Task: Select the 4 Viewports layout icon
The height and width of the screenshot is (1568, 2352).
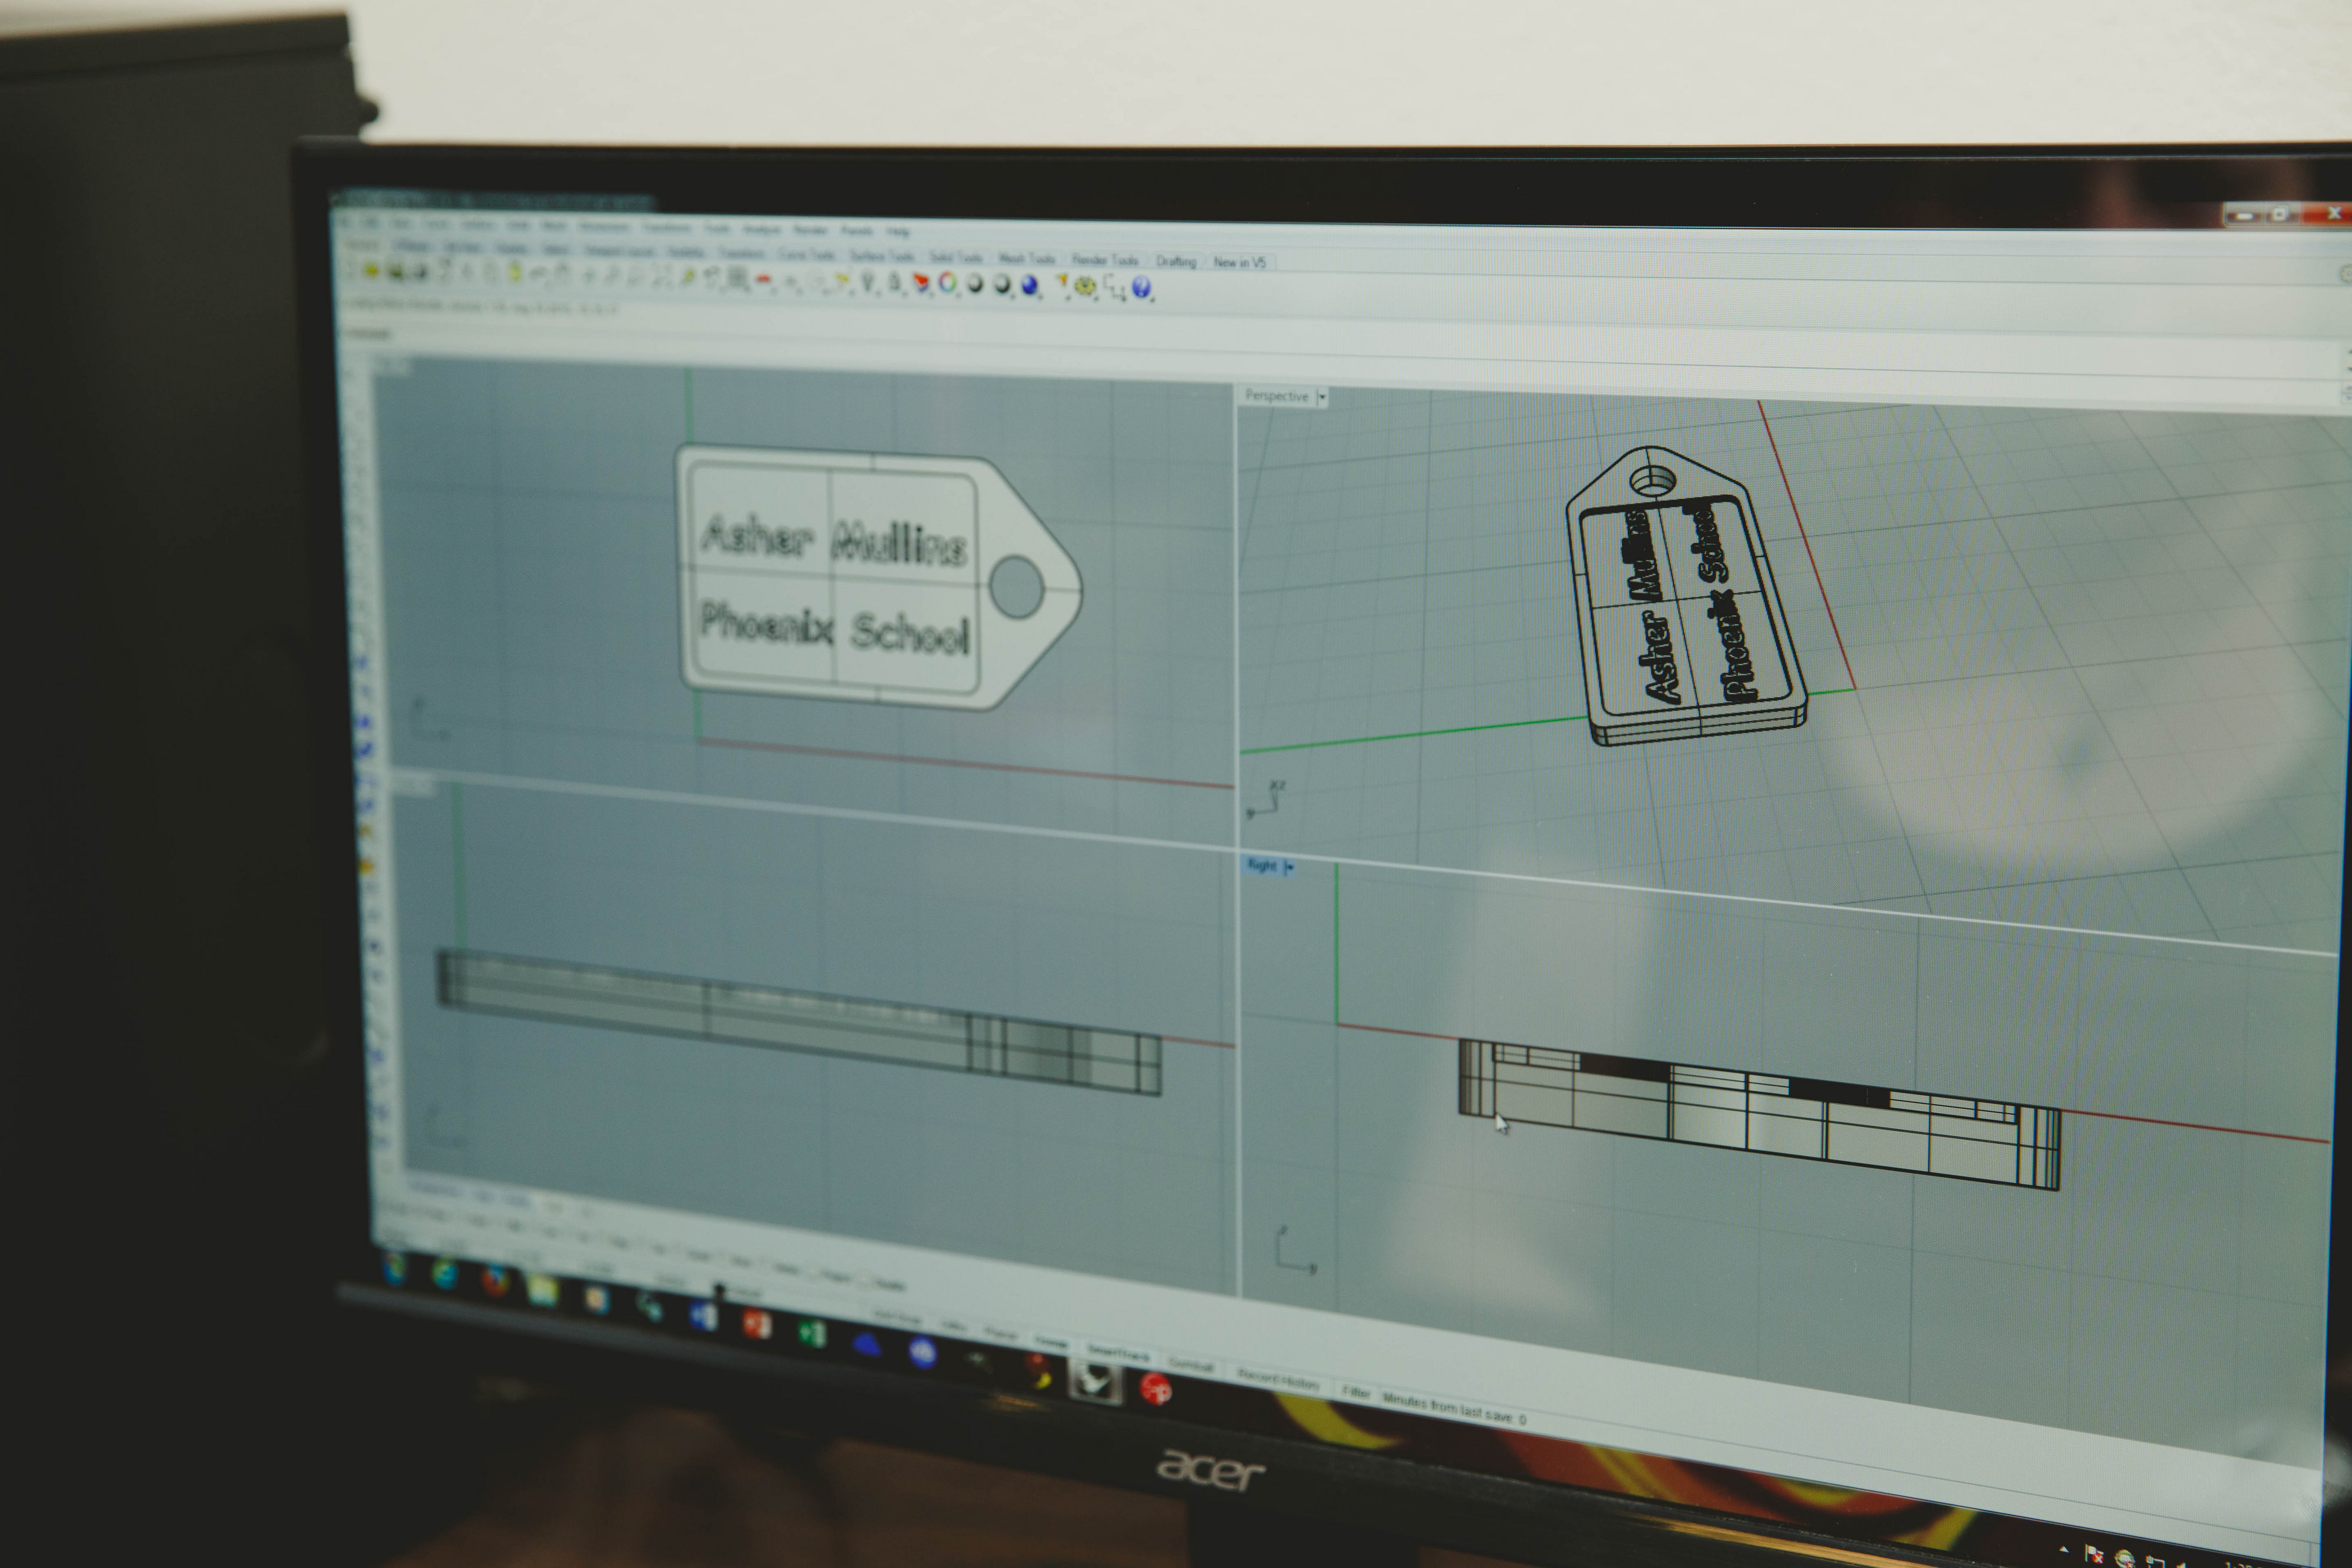Action: tap(738, 279)
